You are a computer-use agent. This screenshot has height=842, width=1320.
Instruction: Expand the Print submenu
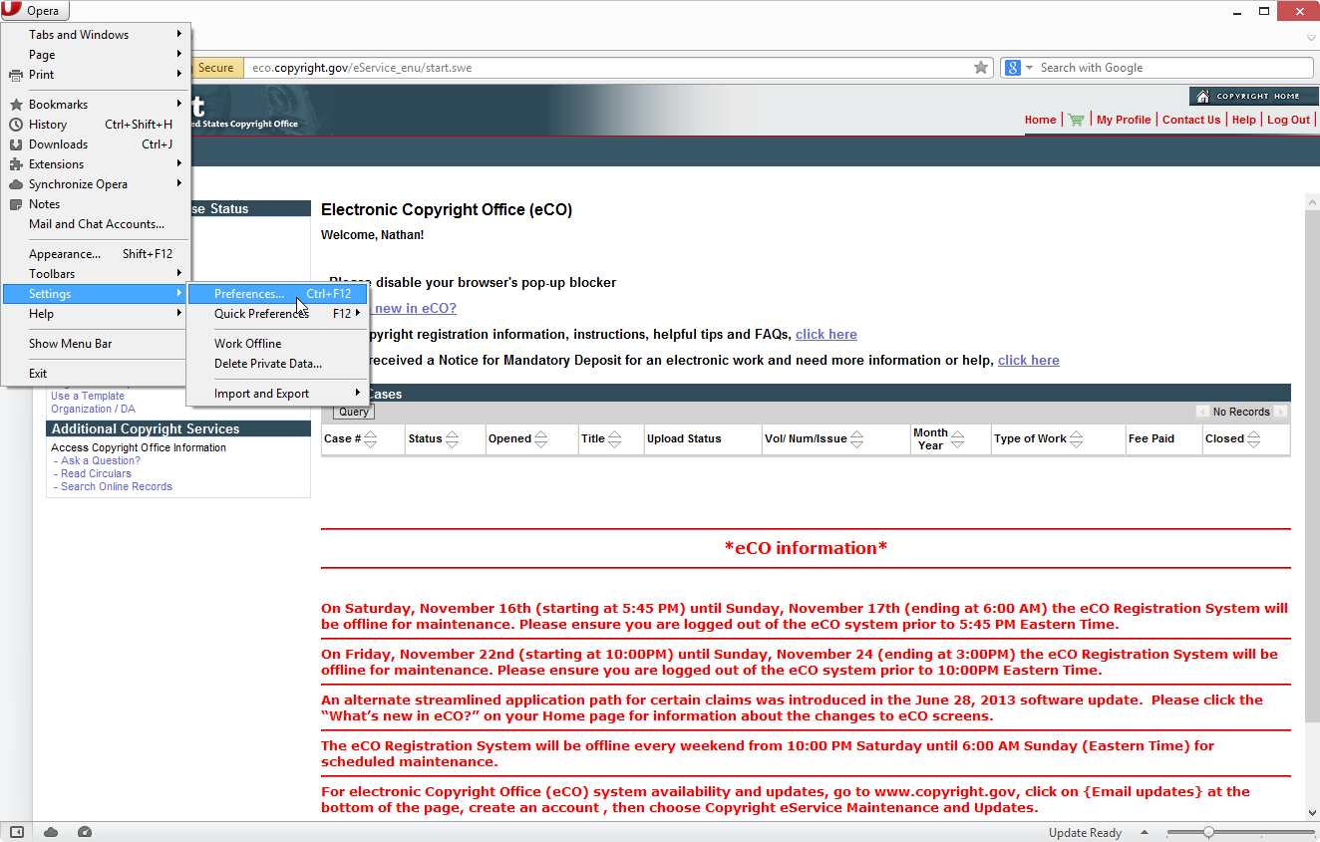coord(96,75)
